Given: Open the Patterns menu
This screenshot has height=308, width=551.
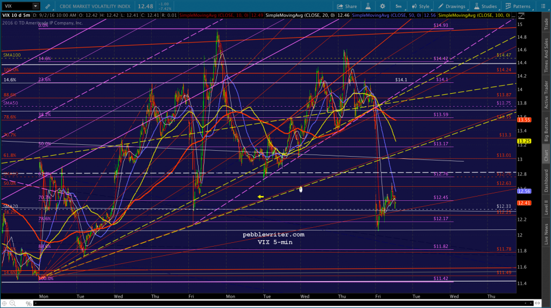Looking at the screenshot, I should (518, 6).
